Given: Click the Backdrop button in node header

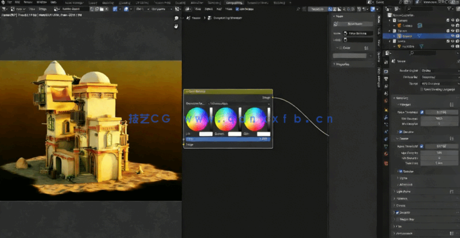Looking at the screenshot, I should (318, 9).
